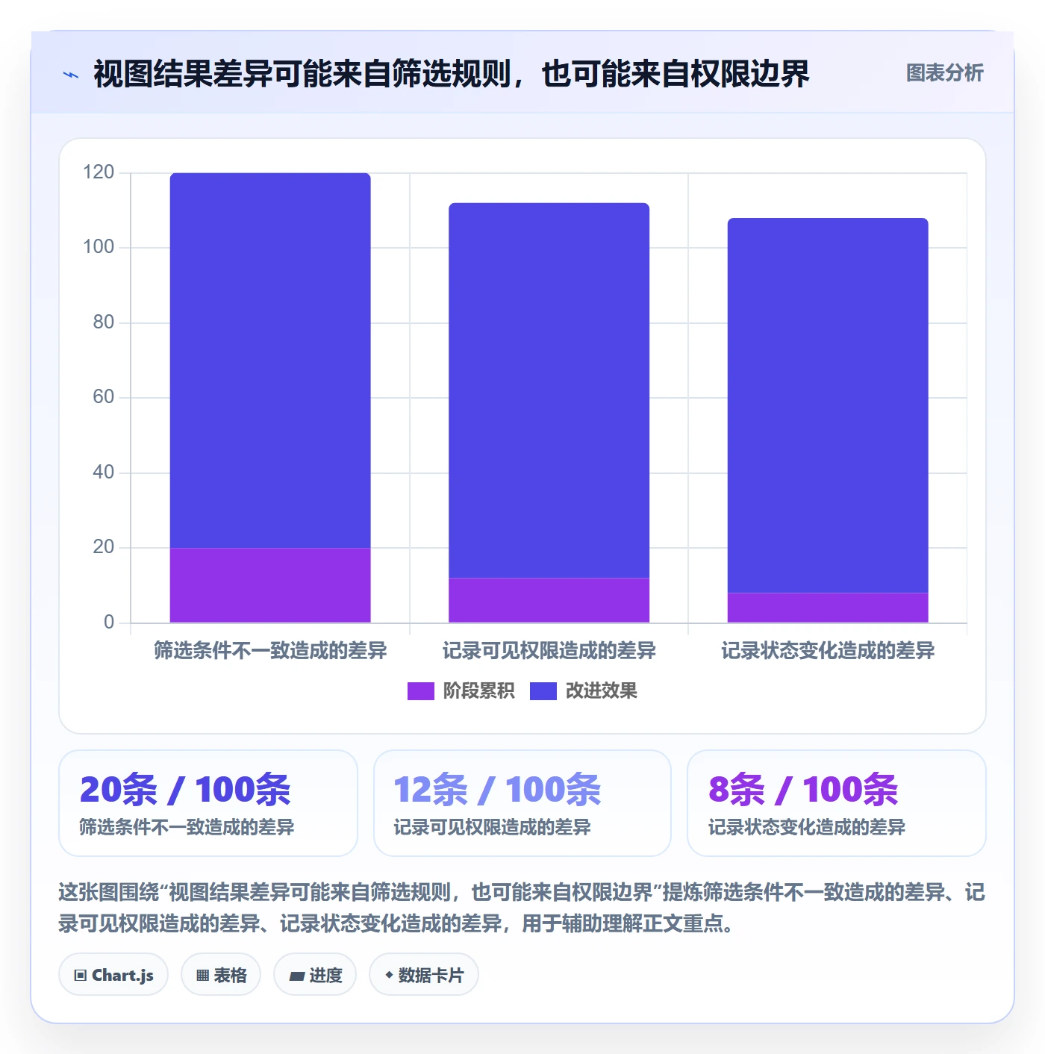Open the 20条 / 100条 data card
The height and width of the screenshot is (1054, 1045).
pos(208,803)
